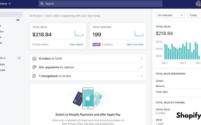Open the Today date range dropdown
201x125 pixels.
194,15
